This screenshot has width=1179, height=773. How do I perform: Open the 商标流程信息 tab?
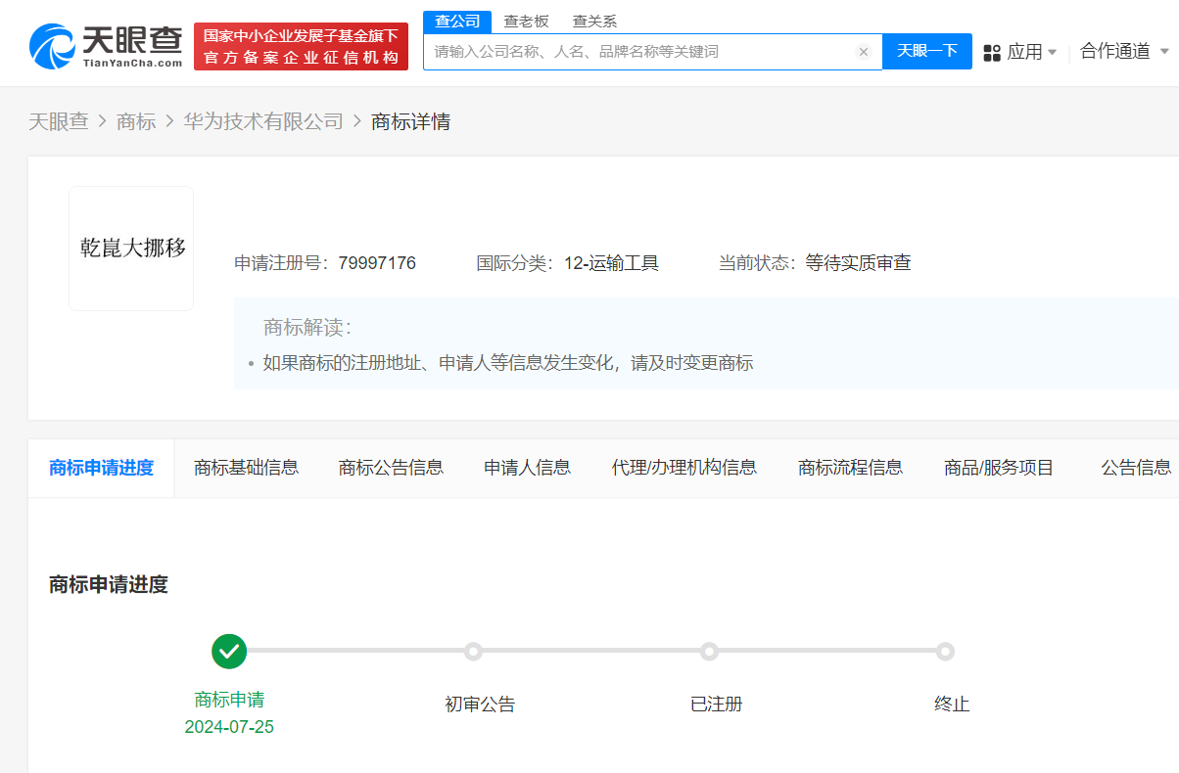[x=850, y=467]
